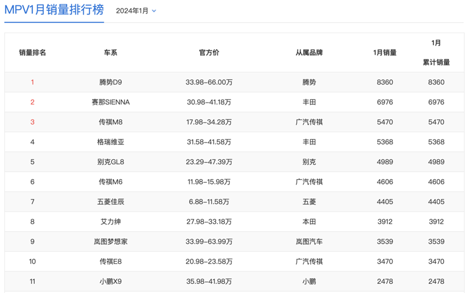Click brand 岚图汽车 in the brand column
The image size is (468, 293).
(309, 241)
